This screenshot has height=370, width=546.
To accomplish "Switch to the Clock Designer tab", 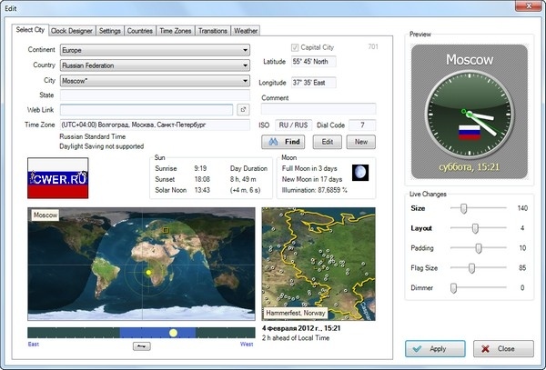I will click(x=71, y=30).
